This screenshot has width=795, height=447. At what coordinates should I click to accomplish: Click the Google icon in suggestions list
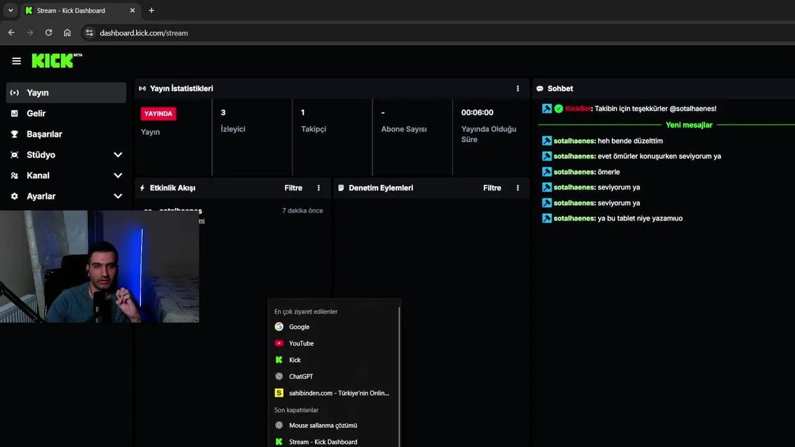[x=279, y=327]
